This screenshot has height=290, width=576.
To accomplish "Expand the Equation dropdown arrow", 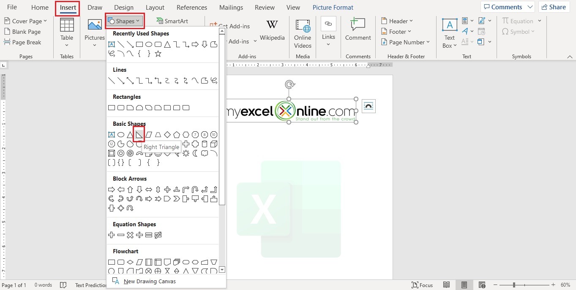I will point(540,21).
